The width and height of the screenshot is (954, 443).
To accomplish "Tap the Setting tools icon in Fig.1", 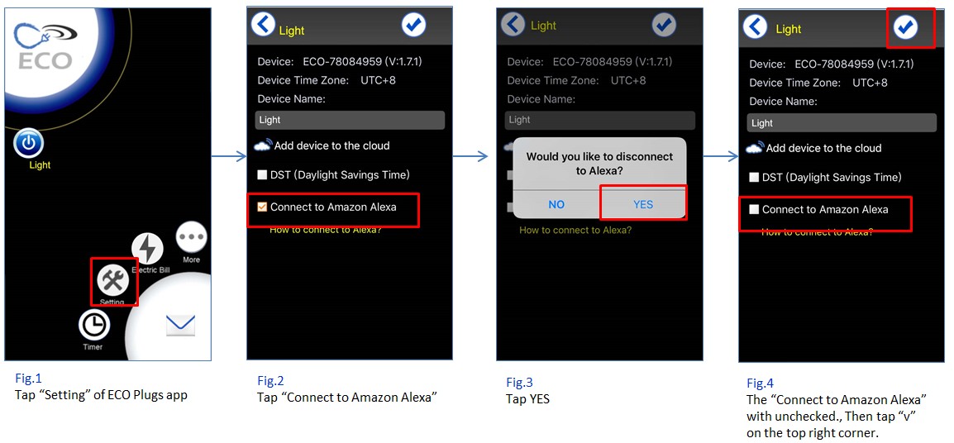I will click(x=112, y=280).
